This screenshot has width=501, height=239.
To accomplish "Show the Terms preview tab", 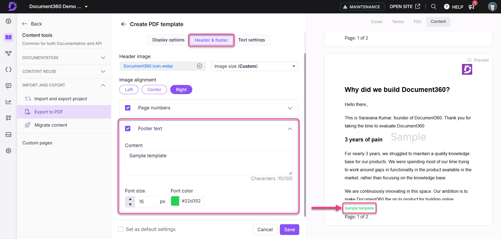I will pos(398,22).
